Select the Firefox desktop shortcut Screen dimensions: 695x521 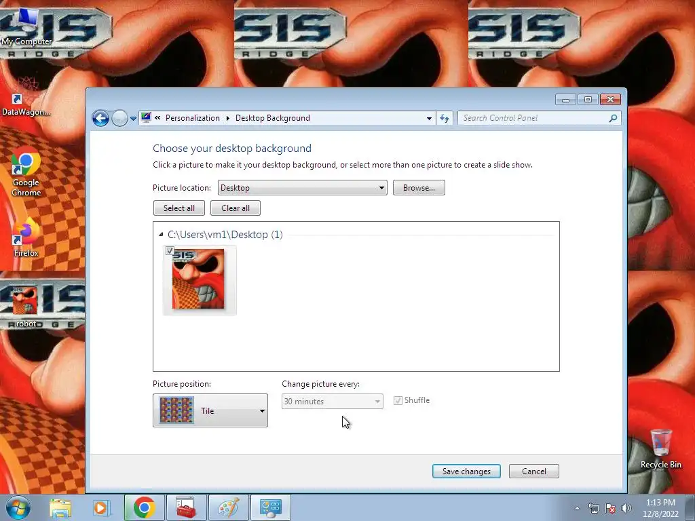click(x=26, y=237)
